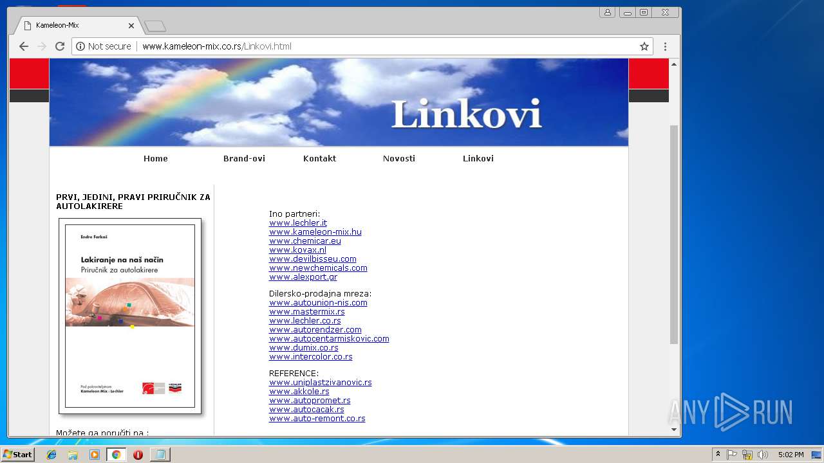Visit www.autocentarmiskovic.com
This screenshot has height=463, width=824.
click(329, 339)
